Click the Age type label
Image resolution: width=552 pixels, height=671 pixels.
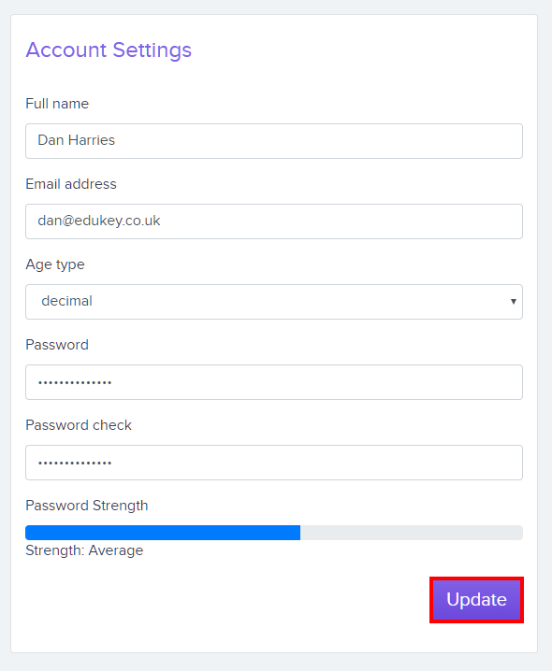click(55, 264)
